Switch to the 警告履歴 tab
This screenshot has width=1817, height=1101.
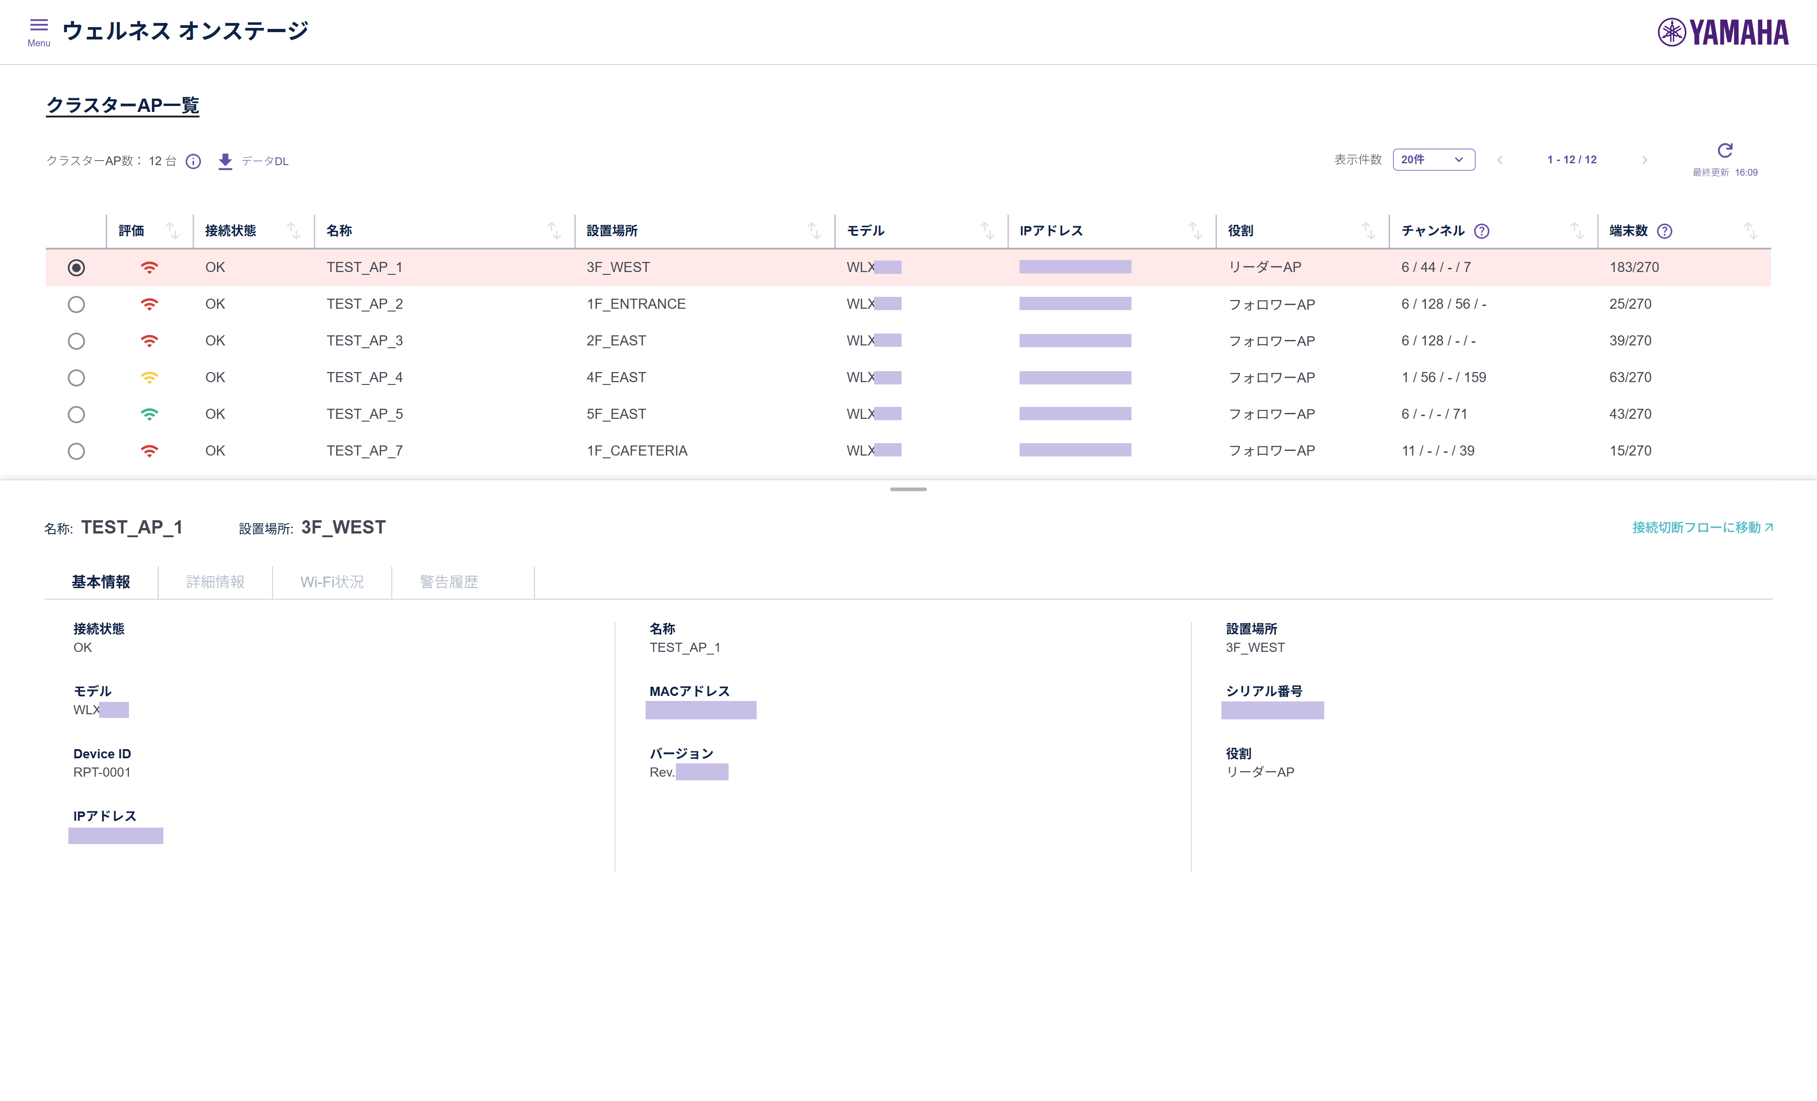click(449, 582)
